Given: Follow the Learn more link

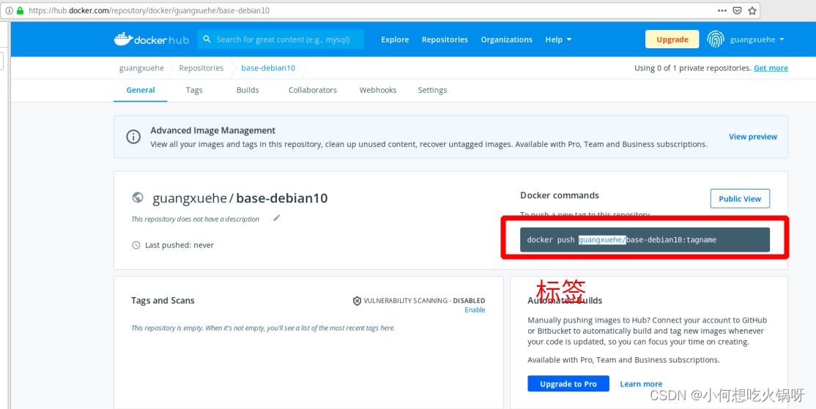Looking at the screenshot, I should click(x=641, y=383).
